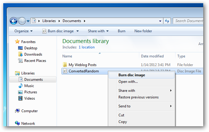
Task: Click the Libraries folder icon
Action: 17,73
